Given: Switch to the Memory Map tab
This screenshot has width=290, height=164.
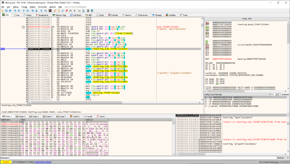Looking at the screenshot, I should 59,15.
